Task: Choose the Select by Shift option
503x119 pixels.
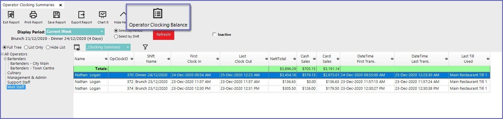Action: pos(116,37)
